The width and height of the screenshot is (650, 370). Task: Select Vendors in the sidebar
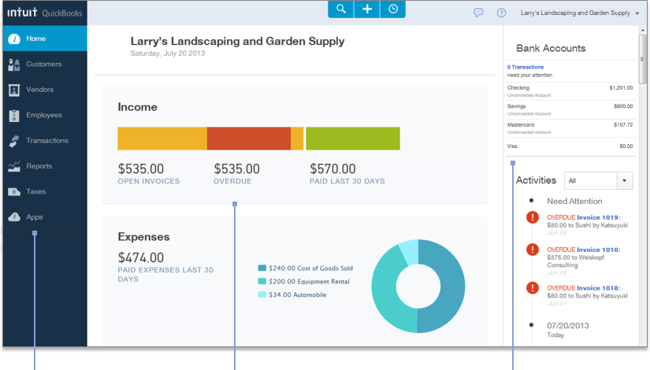coord(45,90)
